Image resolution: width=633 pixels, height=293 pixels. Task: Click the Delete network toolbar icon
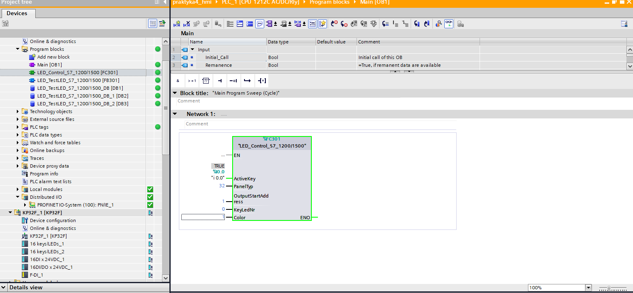click(187, 24)
